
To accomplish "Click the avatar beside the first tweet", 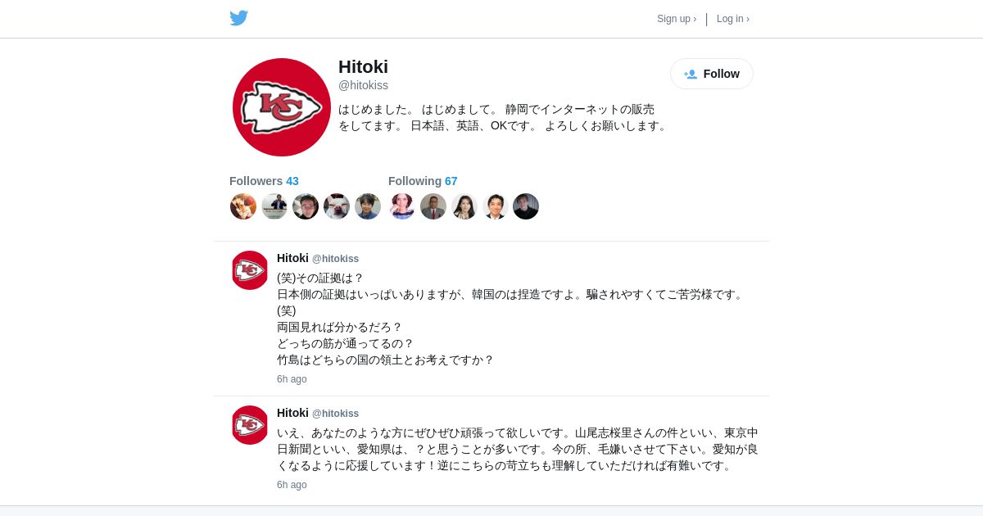I will (250, 270).
